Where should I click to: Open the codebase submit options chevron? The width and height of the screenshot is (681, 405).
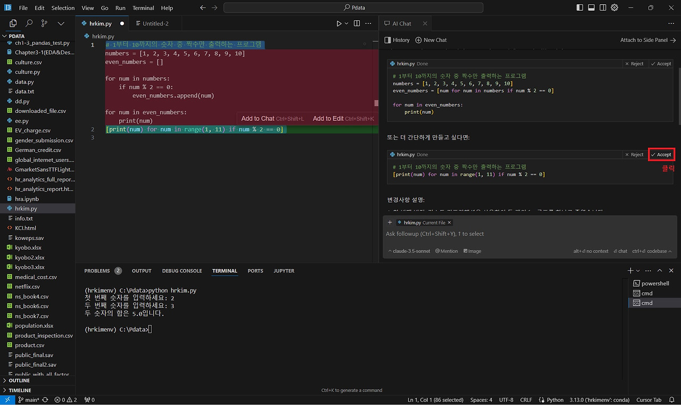(x=670, y=251)
